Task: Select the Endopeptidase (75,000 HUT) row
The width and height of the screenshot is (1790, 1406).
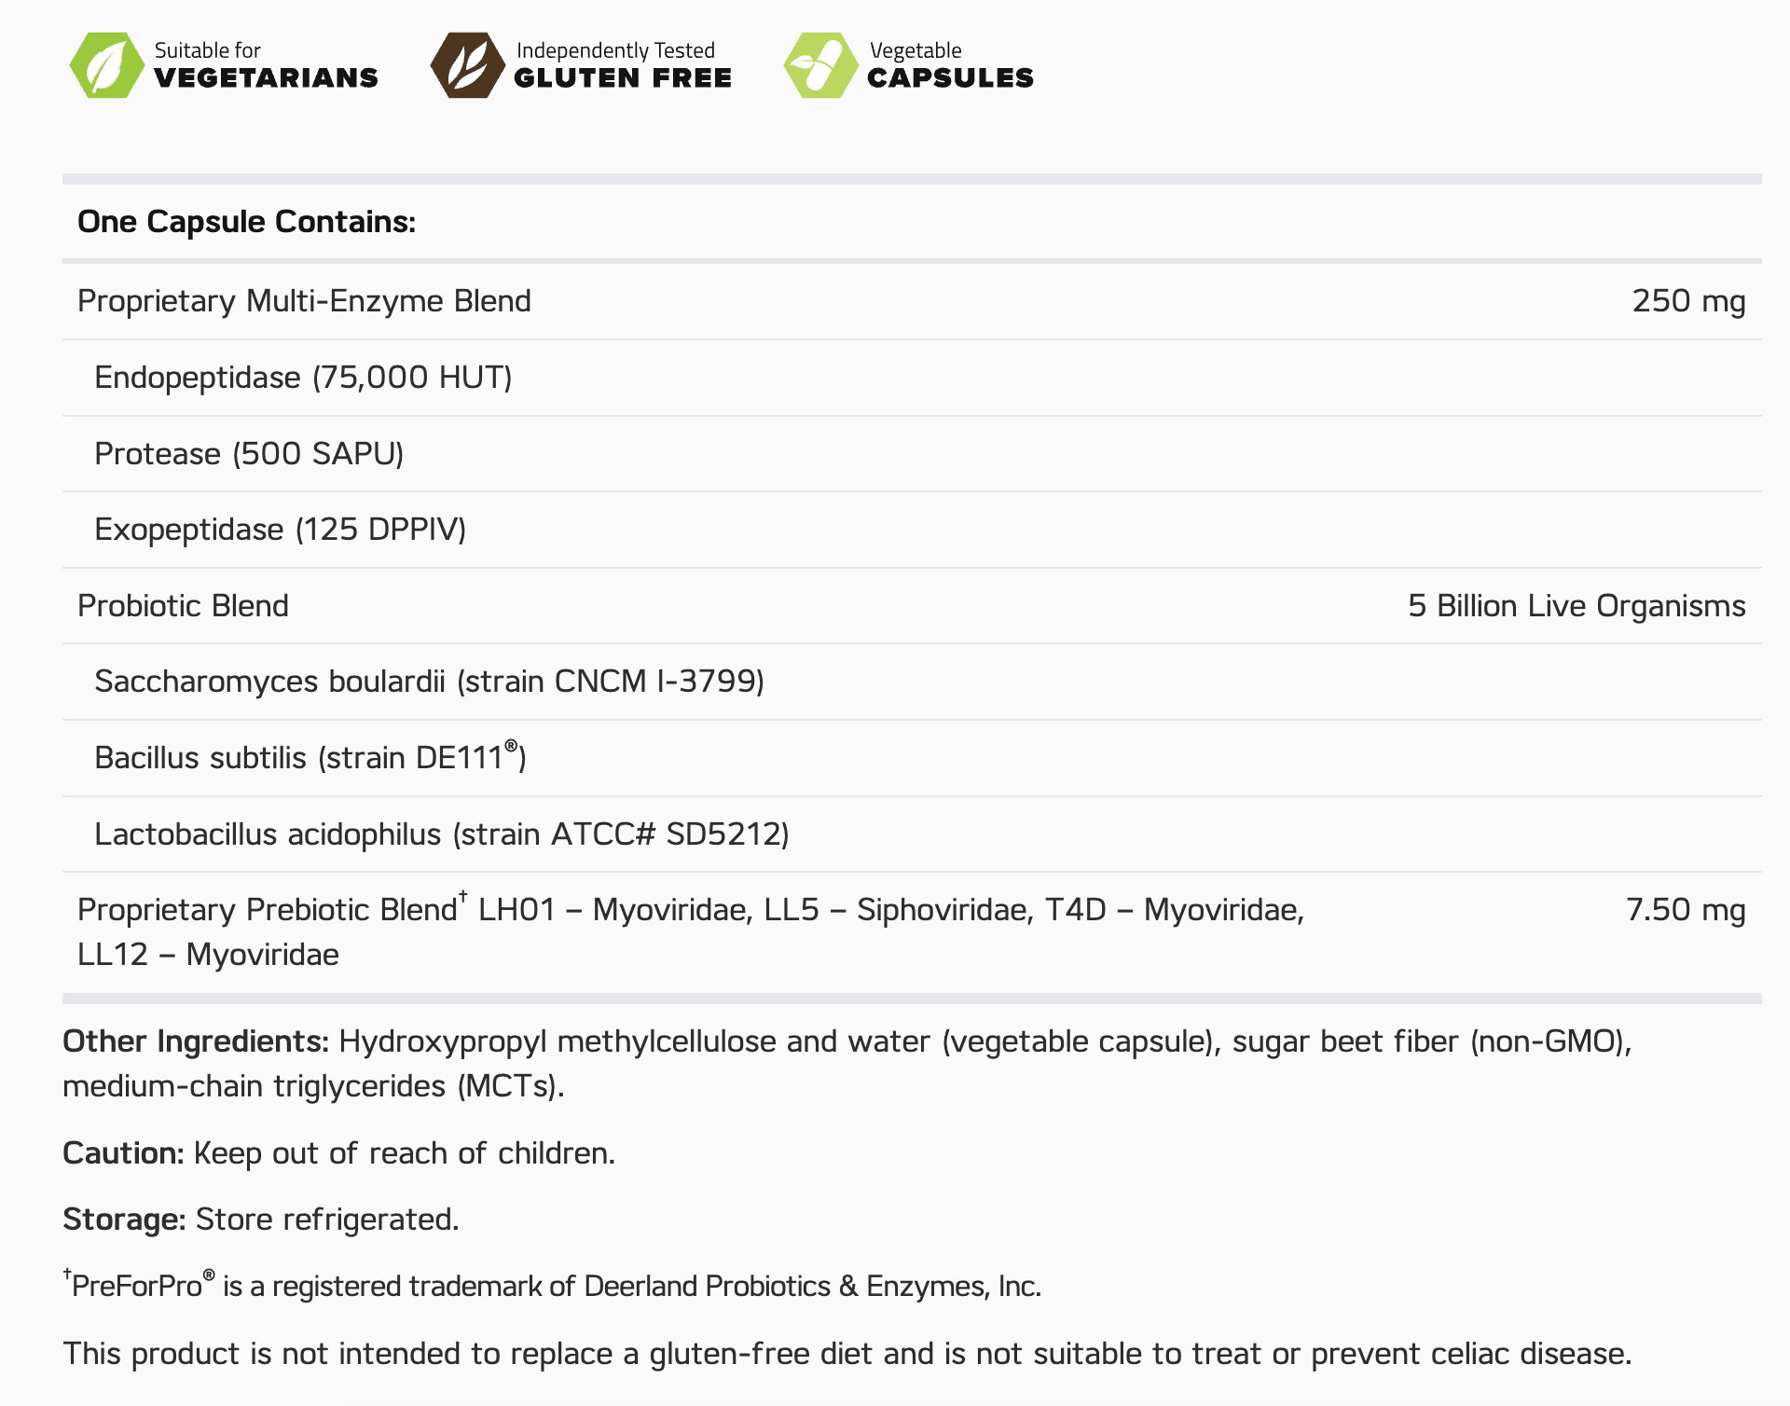Action: [303, 378]
